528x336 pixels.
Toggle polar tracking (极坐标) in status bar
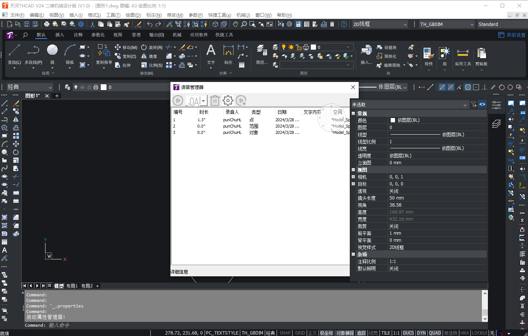(327, 333)
